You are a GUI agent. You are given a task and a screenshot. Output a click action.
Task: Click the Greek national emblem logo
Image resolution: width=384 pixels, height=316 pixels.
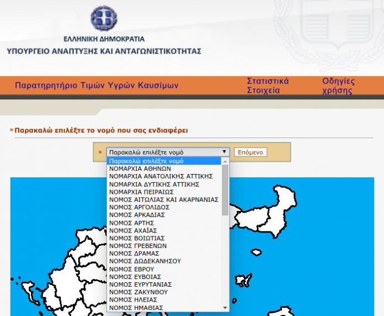tap(104, 19)
